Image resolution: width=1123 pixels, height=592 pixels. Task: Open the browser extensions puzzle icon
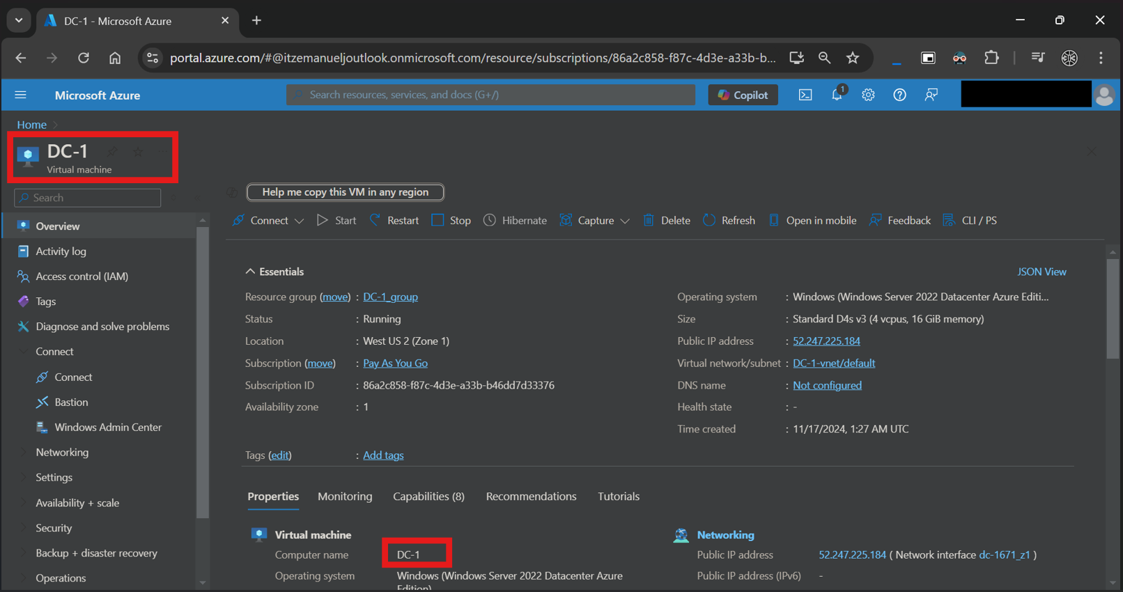pyautogui.click(x=991, y=58)
